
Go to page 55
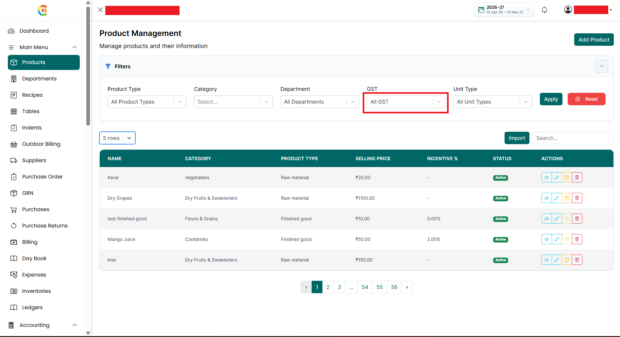click(380, 287)
